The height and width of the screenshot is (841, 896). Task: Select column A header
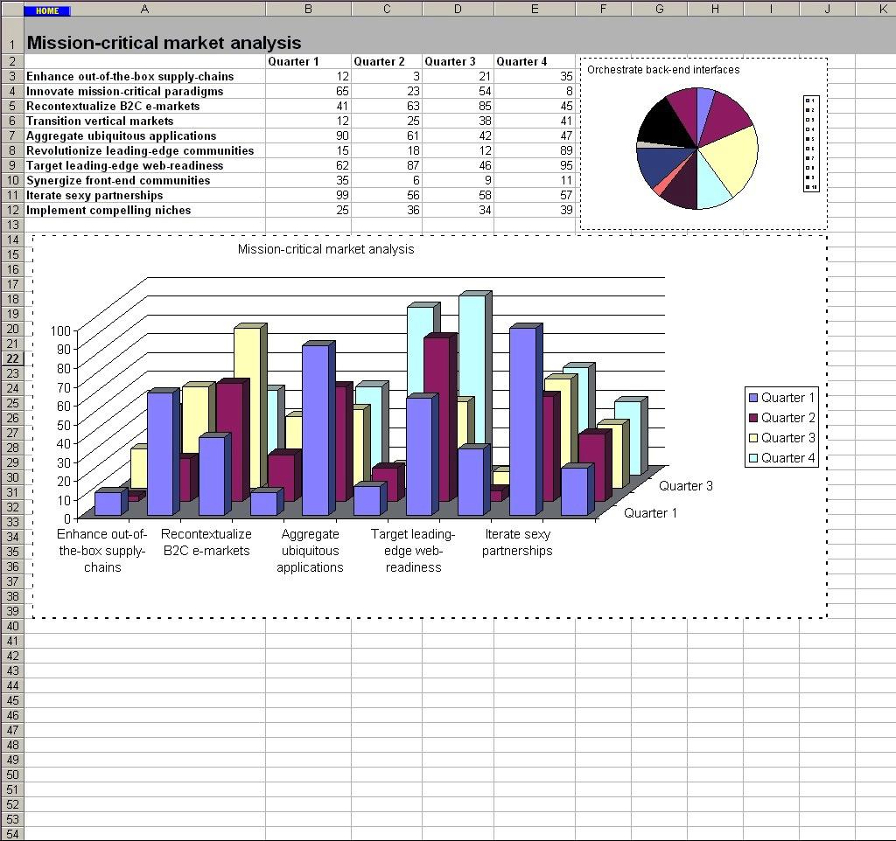[x=144, y=9]
